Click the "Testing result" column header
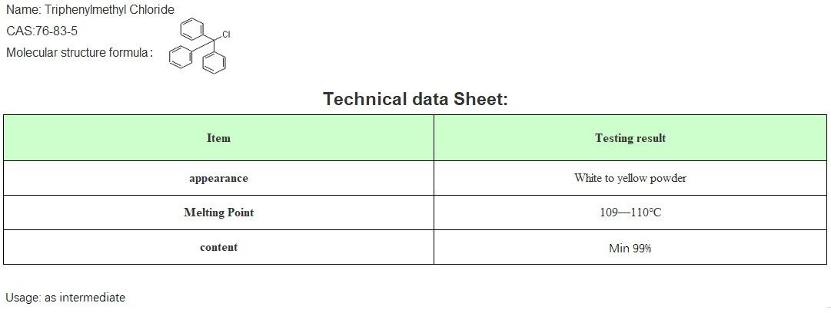This screenshot has height=313, width=831. coord(630,138)
